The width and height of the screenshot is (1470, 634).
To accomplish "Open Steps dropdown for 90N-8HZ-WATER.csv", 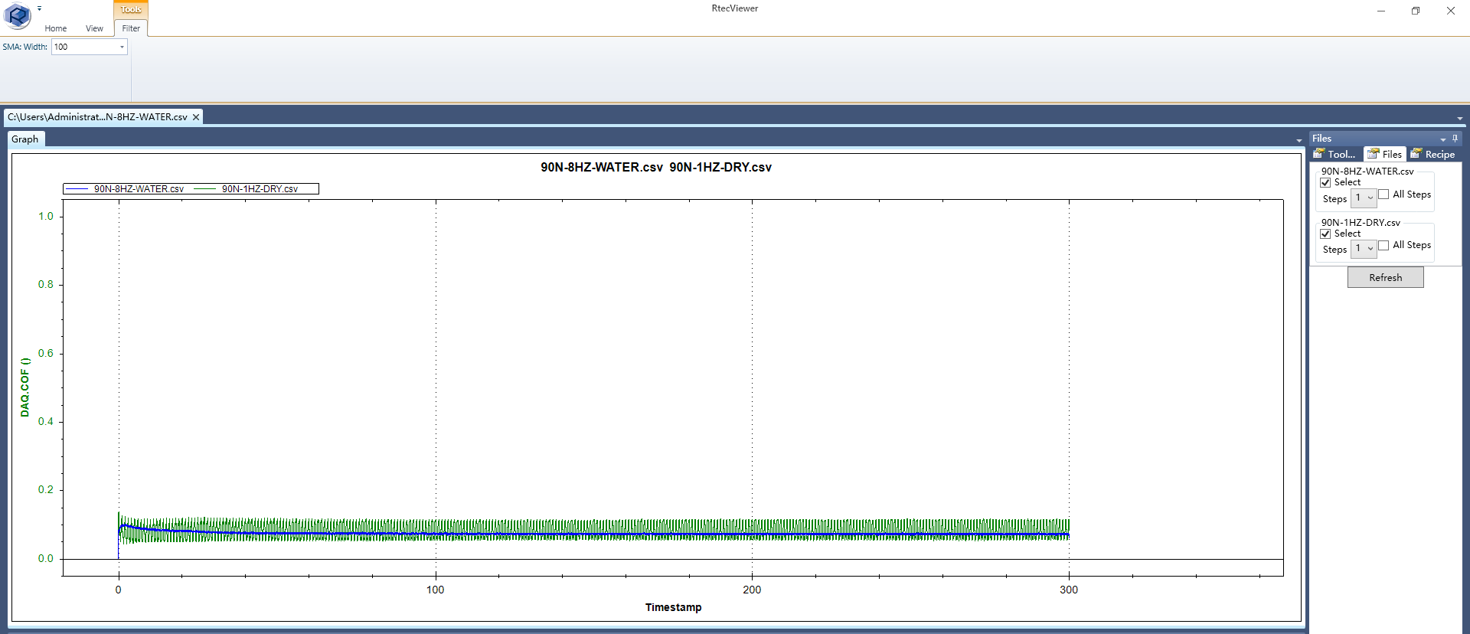I will click(x=1370, y=198).
